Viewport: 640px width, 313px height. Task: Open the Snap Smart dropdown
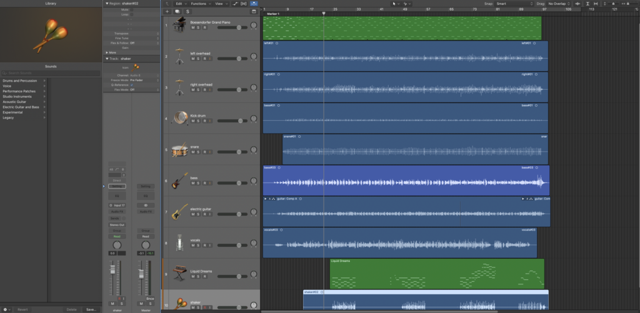514,4
